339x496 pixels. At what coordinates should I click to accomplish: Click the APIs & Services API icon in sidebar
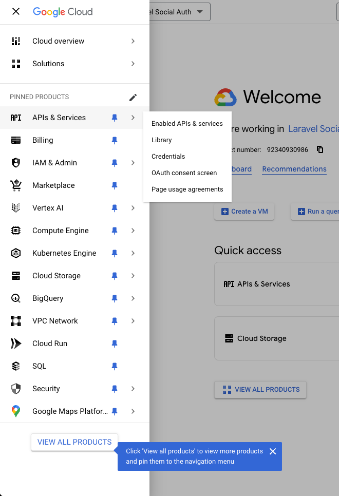(16, 118)
